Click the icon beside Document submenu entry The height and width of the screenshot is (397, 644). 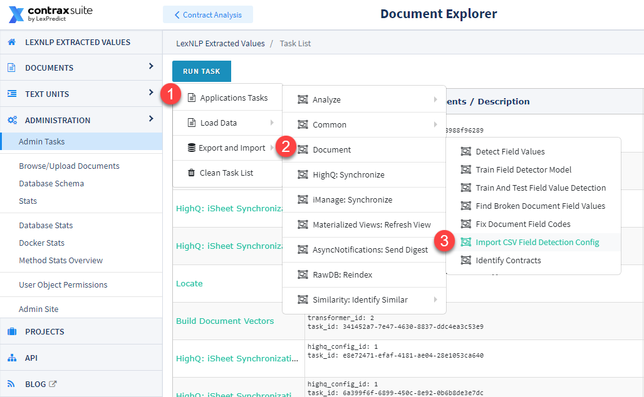(303, 149)
